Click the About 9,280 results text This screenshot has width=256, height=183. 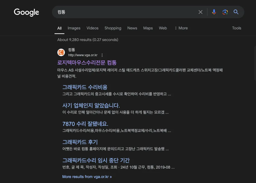88,40
